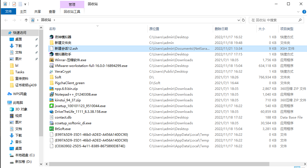Click the Properties checkmark in quick access toolbar

14,4
